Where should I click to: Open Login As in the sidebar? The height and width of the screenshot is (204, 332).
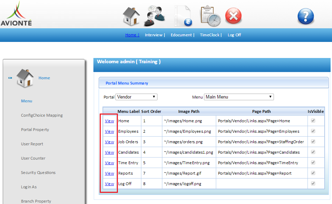click(x=29, y=187)
